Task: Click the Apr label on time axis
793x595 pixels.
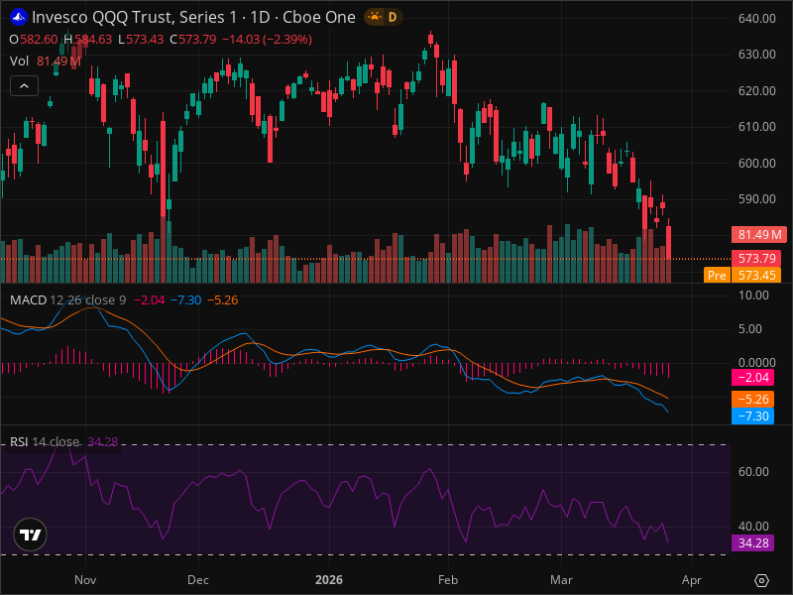Action: pos(692,580)
